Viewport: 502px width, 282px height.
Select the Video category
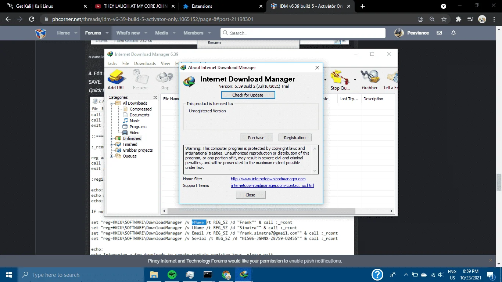135,133
